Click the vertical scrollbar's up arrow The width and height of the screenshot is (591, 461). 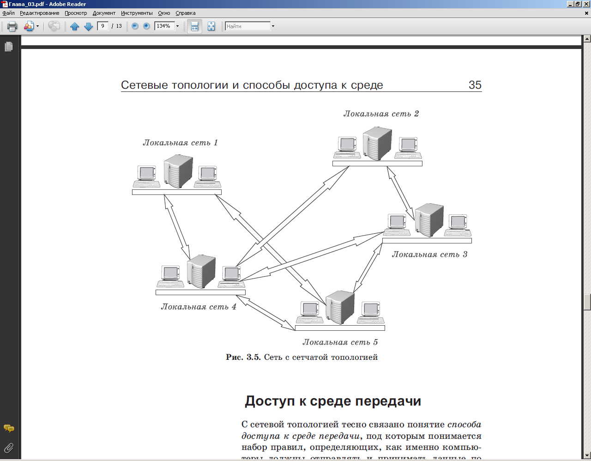[x=587, y=39]
